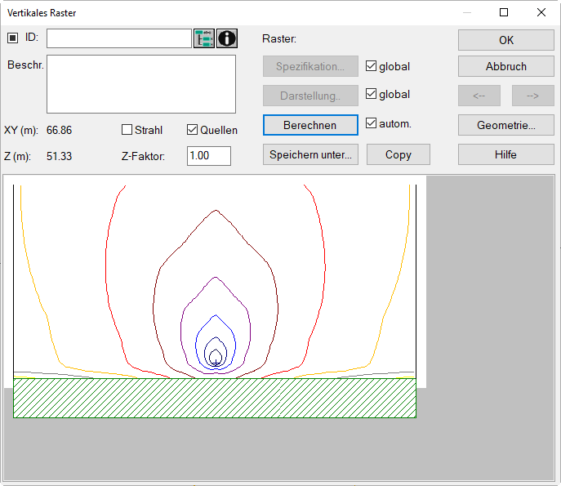The height and width of the screenshot is (486, 561).
Task: Open Hilfe for this dialog
Action: [506, 154]
